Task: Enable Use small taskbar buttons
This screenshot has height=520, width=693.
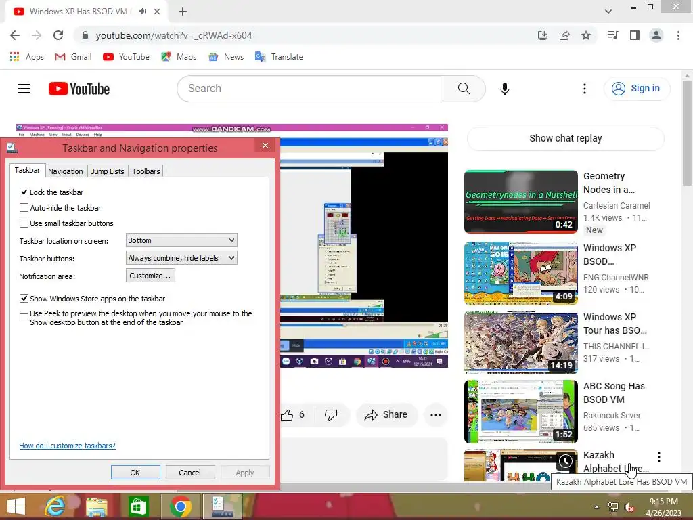Action: (x=24, y=223)
